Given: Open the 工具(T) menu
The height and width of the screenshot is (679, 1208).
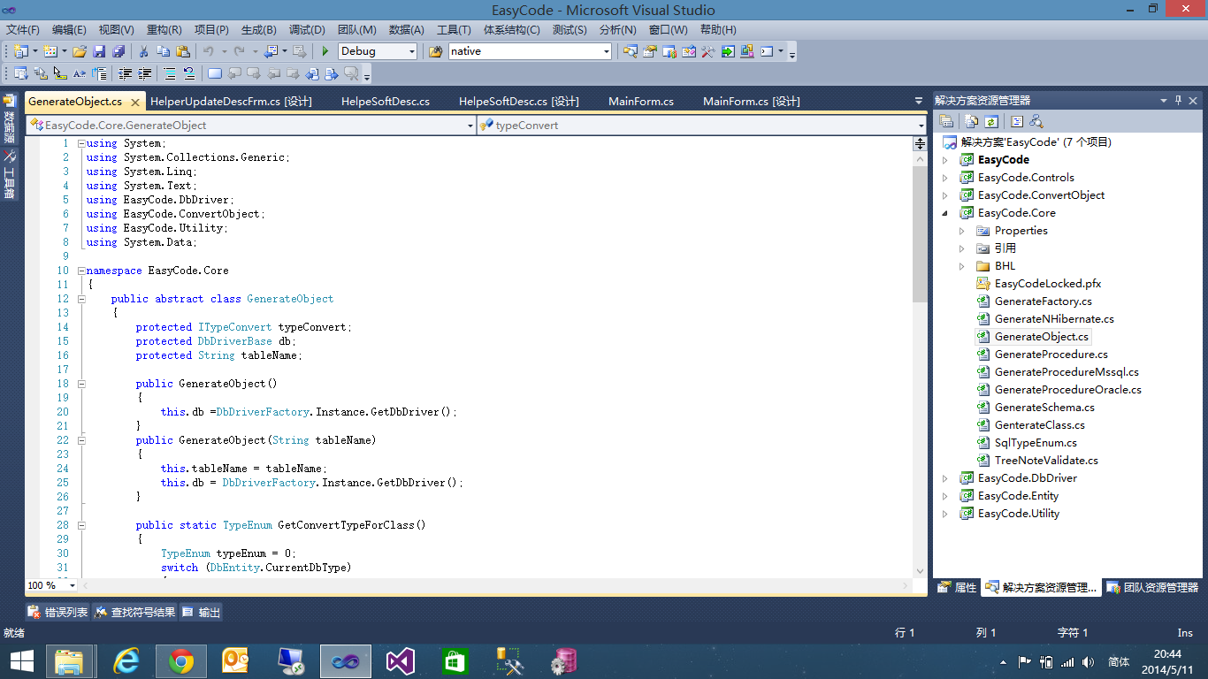Looking at the screenshot, I should point(454,30).
